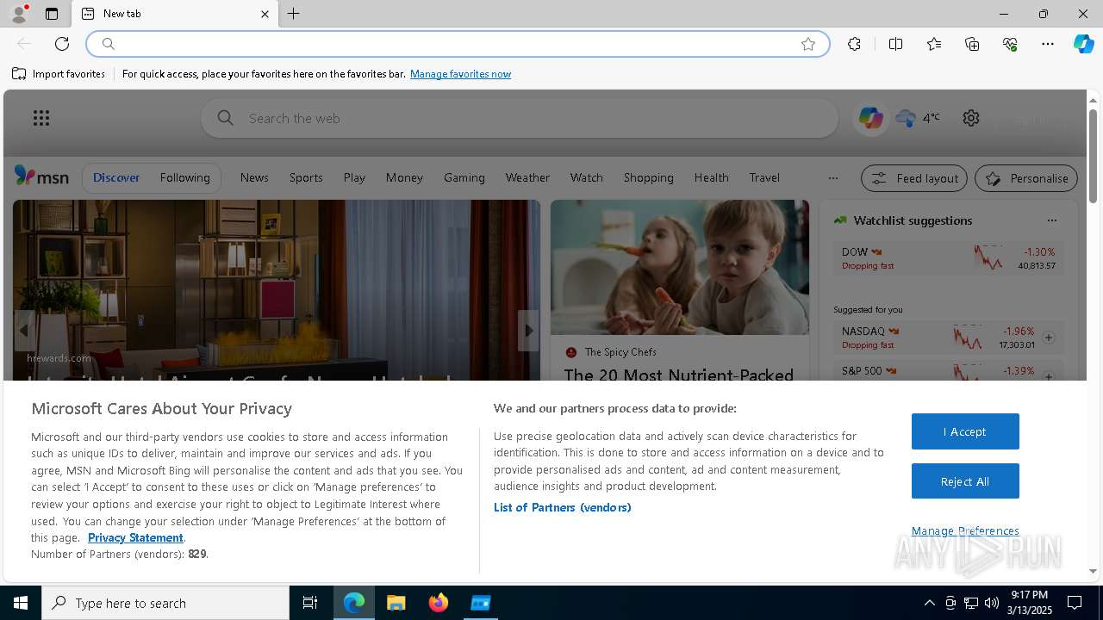Click I Accept cookies button
This screenshot has height=620, width=1103.
[x=965, y=431]
